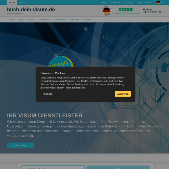Click the hotline number +49 2232 307 98 0
Screen dimensions: 169x169
[154, 12]
